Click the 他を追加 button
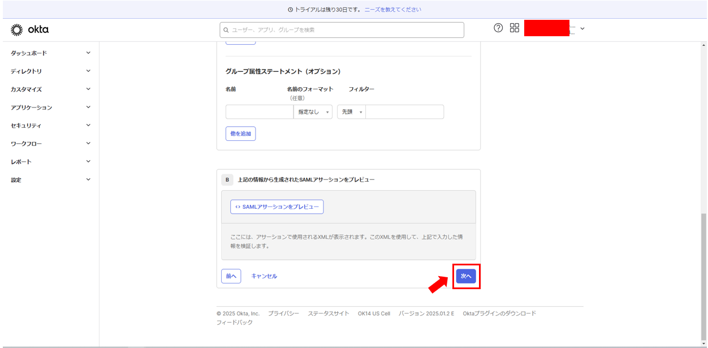This screenshot has height=348, width=708. (240, 134)
